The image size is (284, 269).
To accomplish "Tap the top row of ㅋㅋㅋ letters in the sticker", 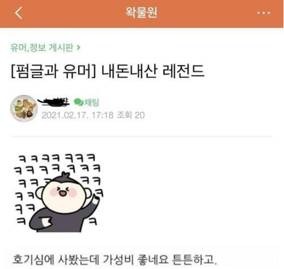I will 57,158.
